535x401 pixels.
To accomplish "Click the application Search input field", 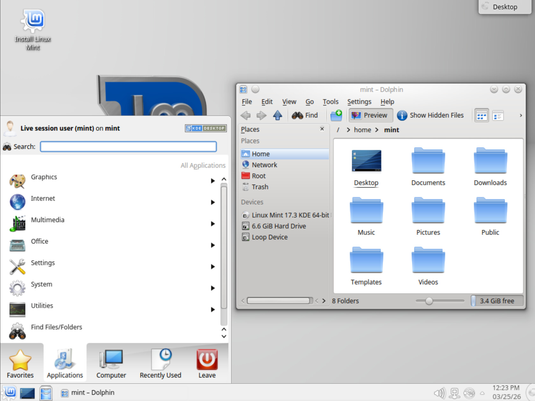I will tap(128, 146).
